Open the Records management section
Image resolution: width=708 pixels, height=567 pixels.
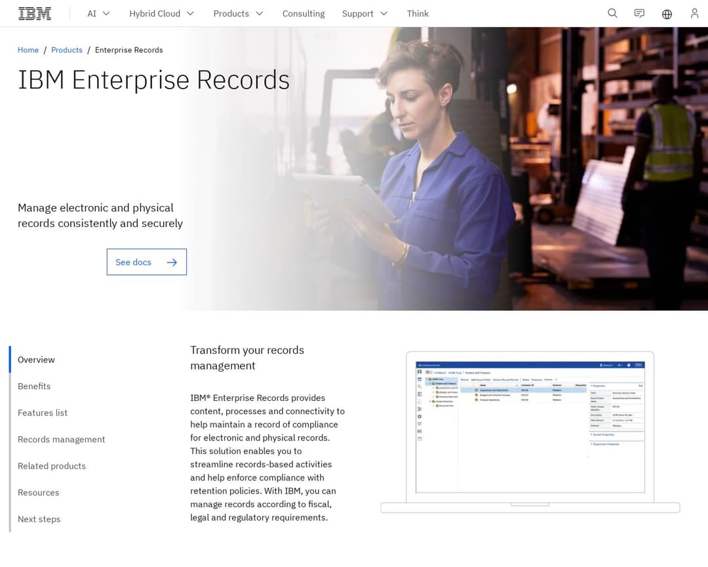pyautogui.click(x=61, y=439)
